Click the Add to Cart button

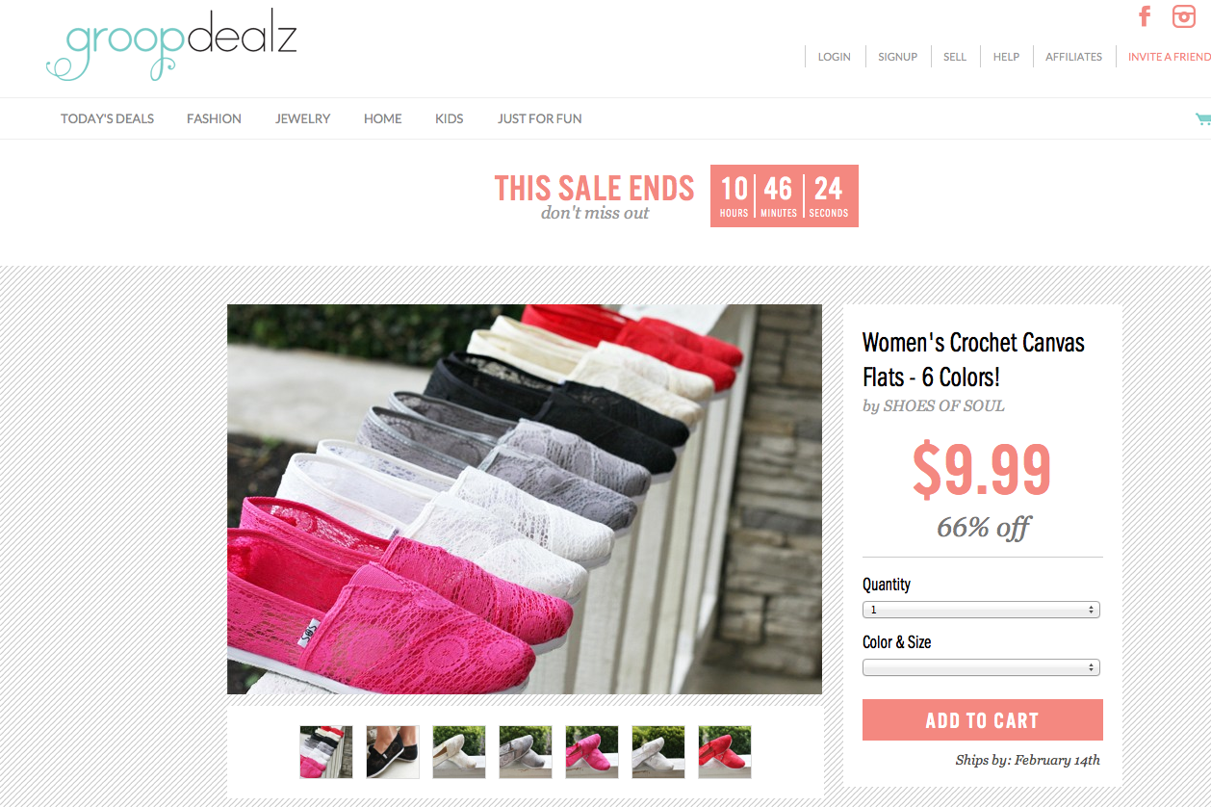point(982,720)
